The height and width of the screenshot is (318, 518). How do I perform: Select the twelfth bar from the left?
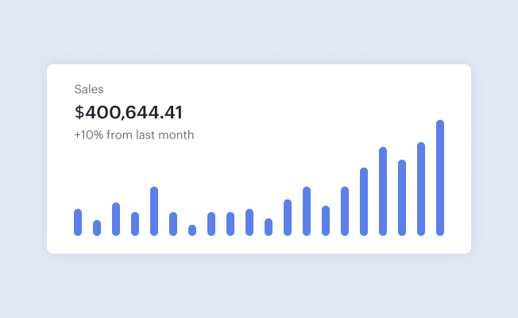[x=288, y=218]
